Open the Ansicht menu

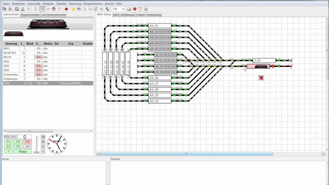(x=109, y=4)
